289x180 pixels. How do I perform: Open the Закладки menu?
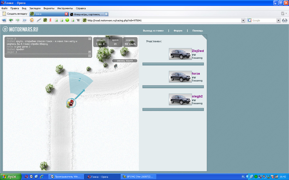point(35,8)
